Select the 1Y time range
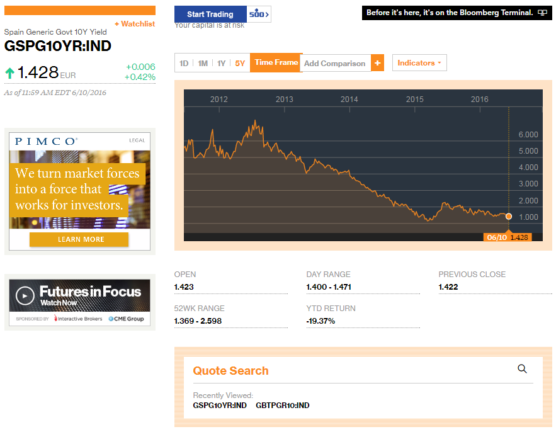This screenshot has width=556, height=432. click(221, 63)
